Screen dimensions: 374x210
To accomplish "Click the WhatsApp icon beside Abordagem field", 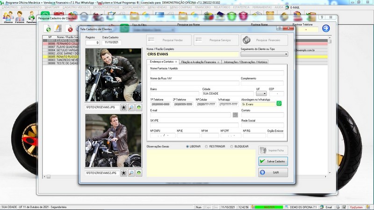I will [279, 104].
